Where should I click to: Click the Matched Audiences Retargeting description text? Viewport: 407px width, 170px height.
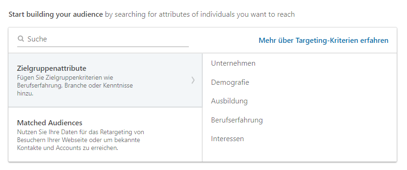coord(80,140)
